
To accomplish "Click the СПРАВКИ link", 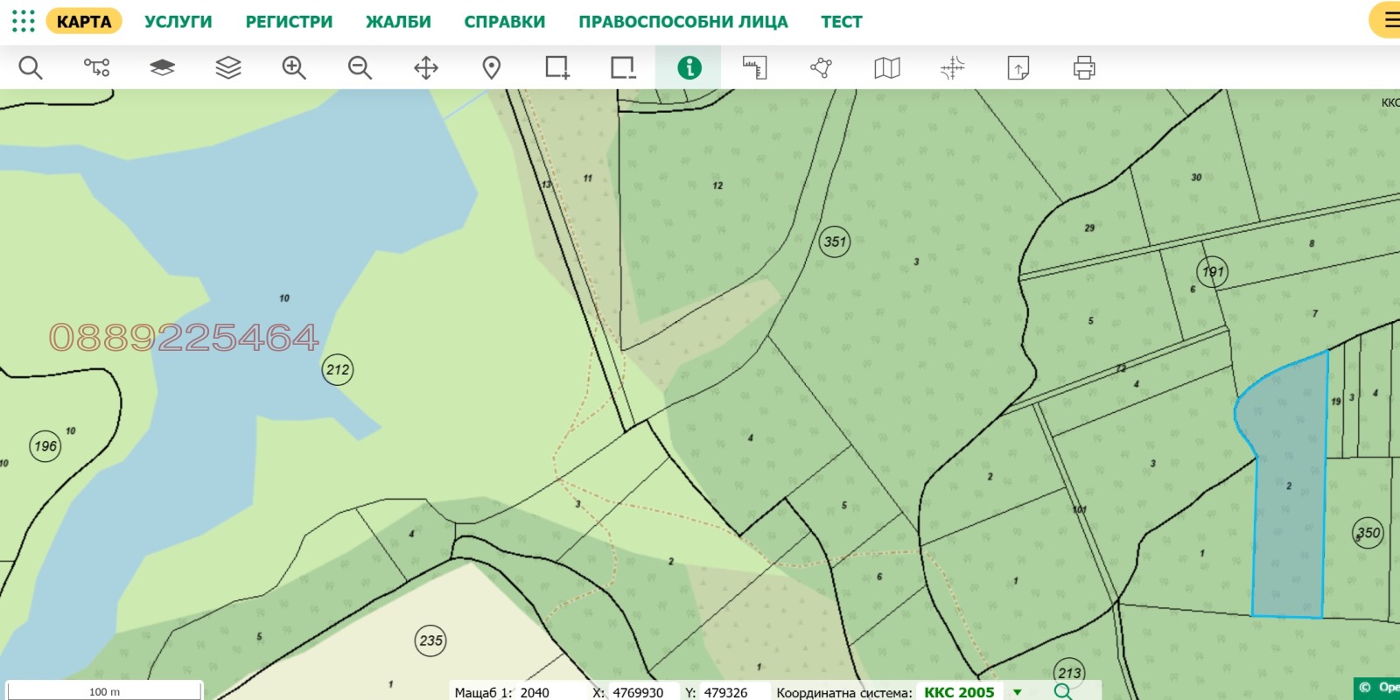I will 504,22.
